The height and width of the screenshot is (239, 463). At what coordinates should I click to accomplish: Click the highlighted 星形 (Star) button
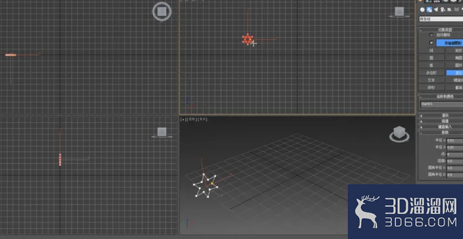454,73
